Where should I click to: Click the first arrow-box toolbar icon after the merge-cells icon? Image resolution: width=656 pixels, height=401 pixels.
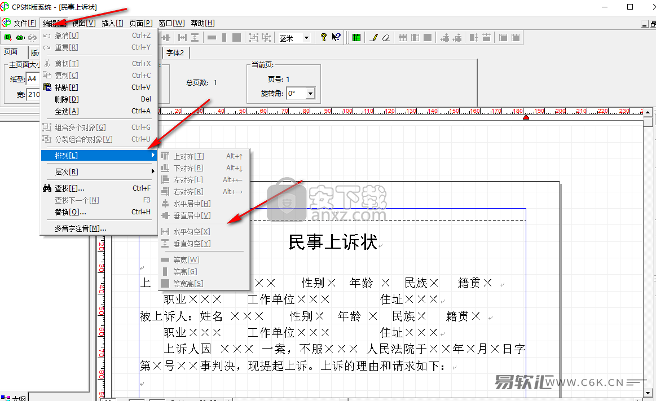pos(444,38)
